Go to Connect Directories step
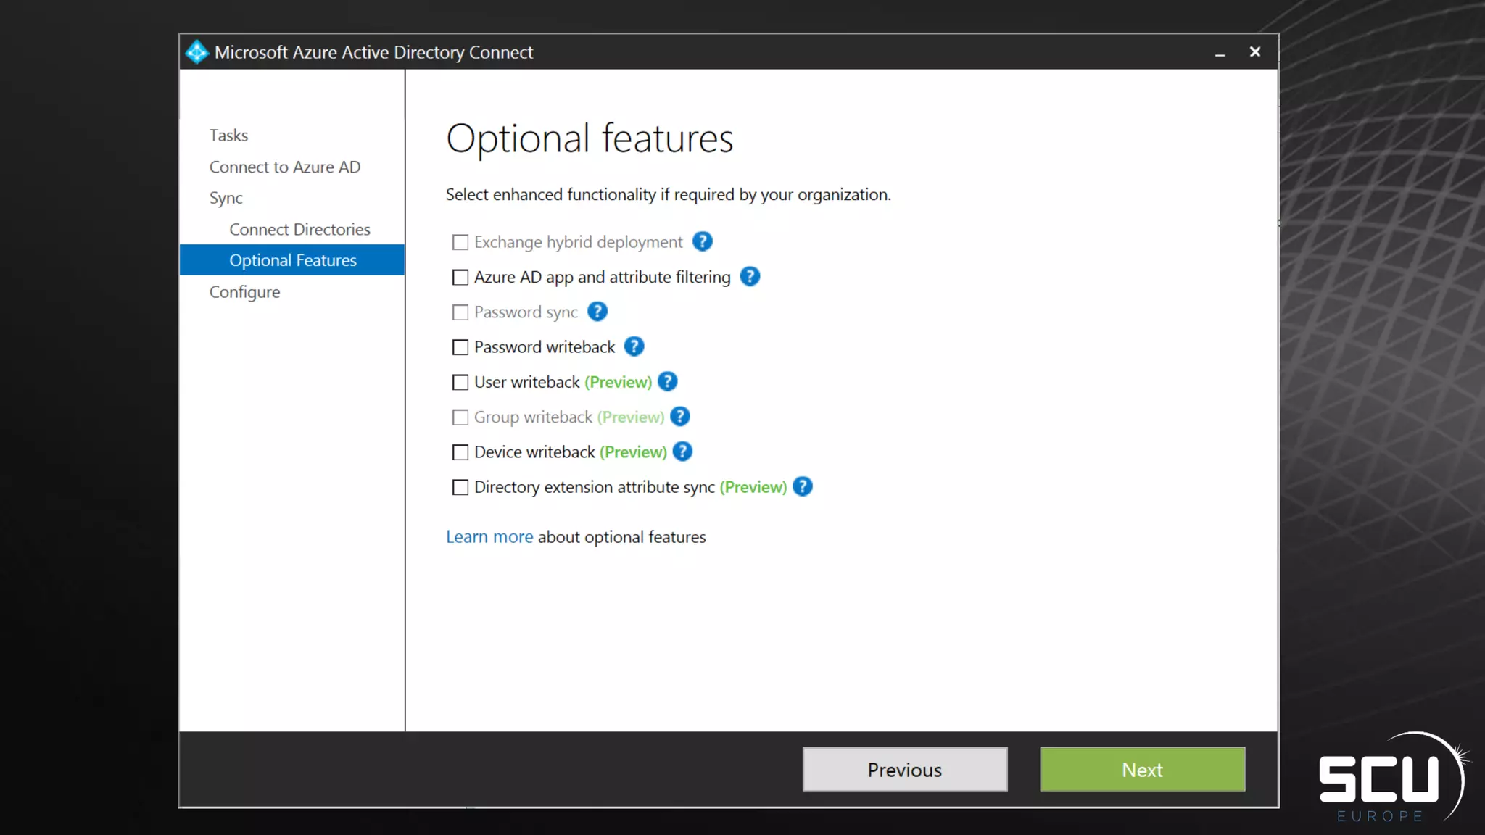Viewport: 1485px width, 835px height. click(299, 229)
